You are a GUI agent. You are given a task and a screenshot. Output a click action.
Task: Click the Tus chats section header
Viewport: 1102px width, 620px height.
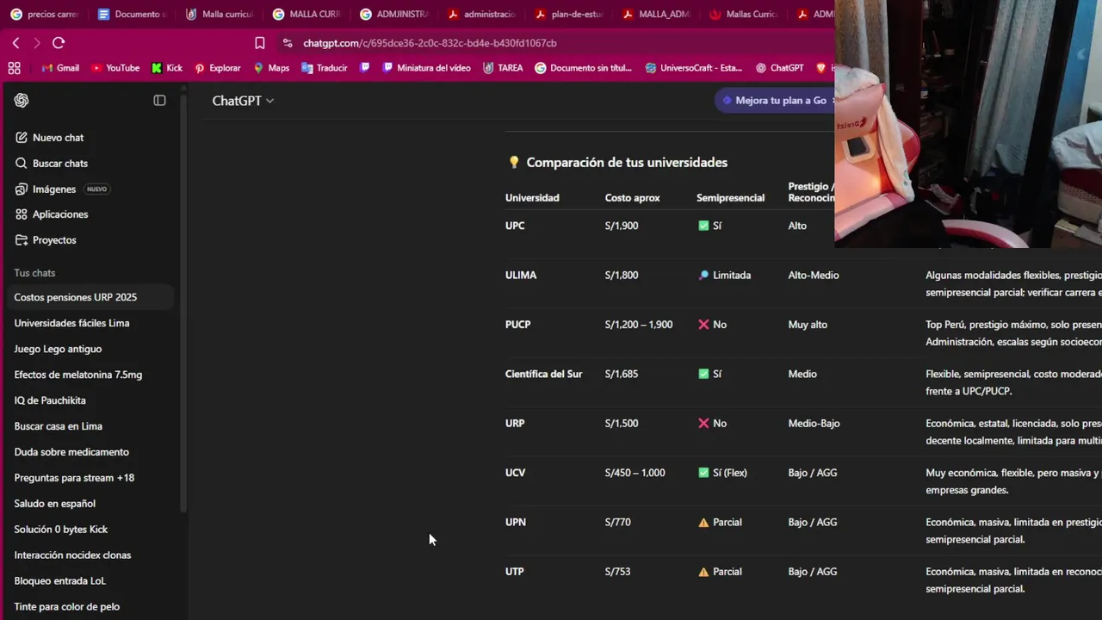34,273
